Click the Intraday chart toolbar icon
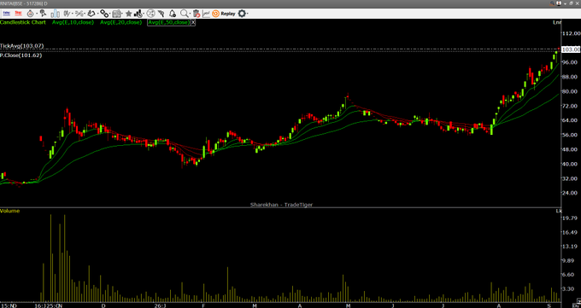Image resolution: width=581 pixels, height=308 pixels. [x=6, y=14]
